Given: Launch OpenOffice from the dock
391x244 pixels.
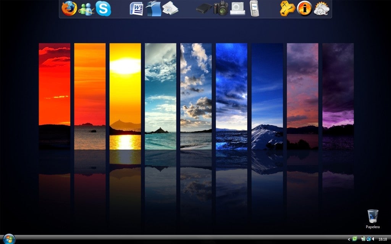Looking at the screenshot, I should click(x=153, y=9).
